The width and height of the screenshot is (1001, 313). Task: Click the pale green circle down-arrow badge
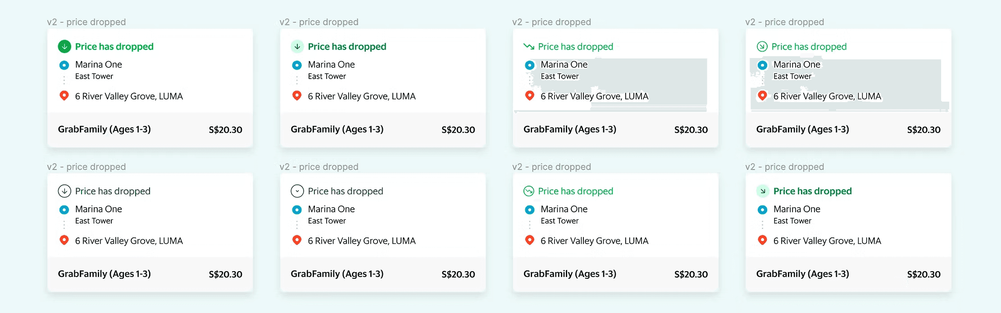(297, 46)
